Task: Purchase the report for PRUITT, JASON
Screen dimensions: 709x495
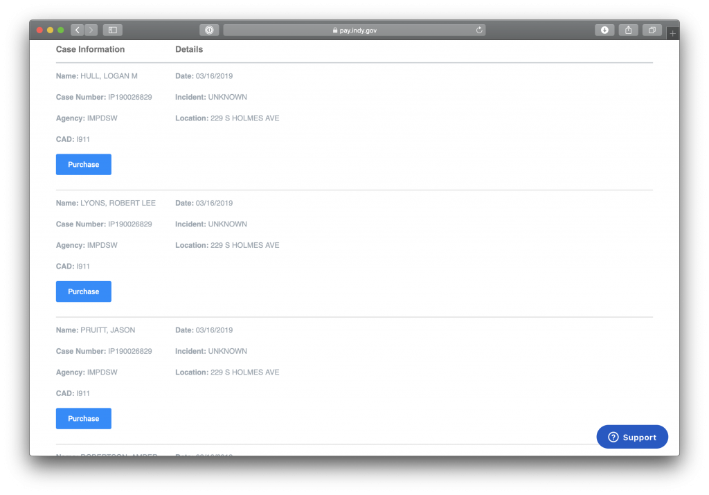Action: click(84, 419)
